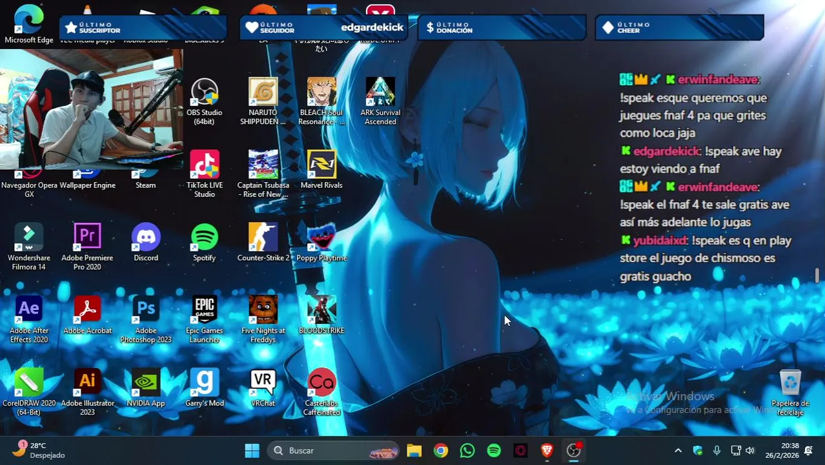Open Spotify desktop shortcut
This screenshot has height=465, width=825.
pos(204,243)
